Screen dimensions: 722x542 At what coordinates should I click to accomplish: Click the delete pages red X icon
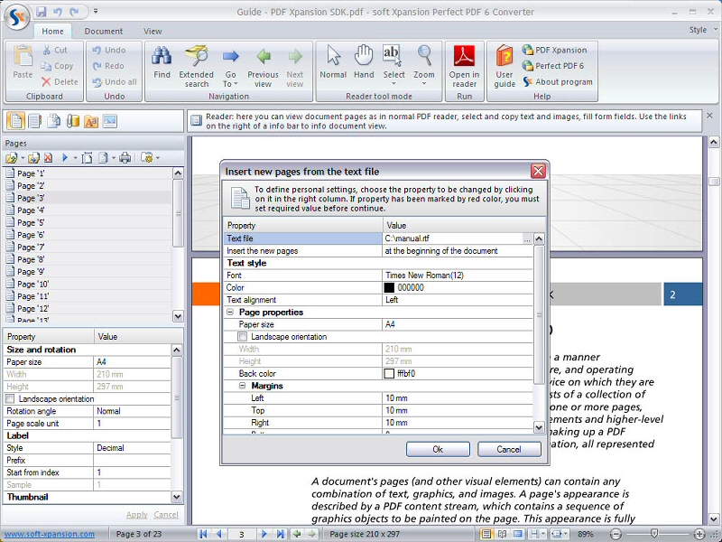[x=49, y=158]
